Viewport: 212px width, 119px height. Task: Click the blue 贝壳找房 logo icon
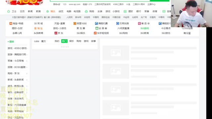tap(118, 23)
